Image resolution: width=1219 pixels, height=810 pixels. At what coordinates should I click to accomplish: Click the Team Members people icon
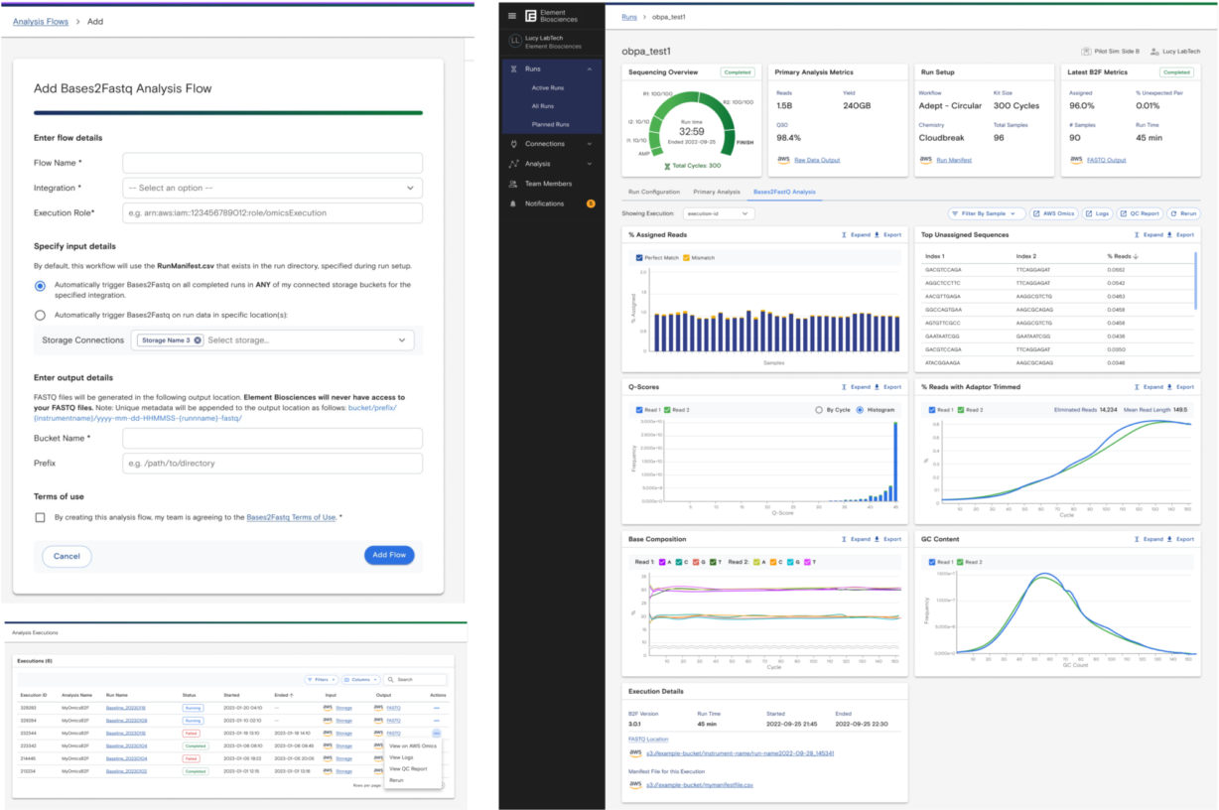(513, 184)
